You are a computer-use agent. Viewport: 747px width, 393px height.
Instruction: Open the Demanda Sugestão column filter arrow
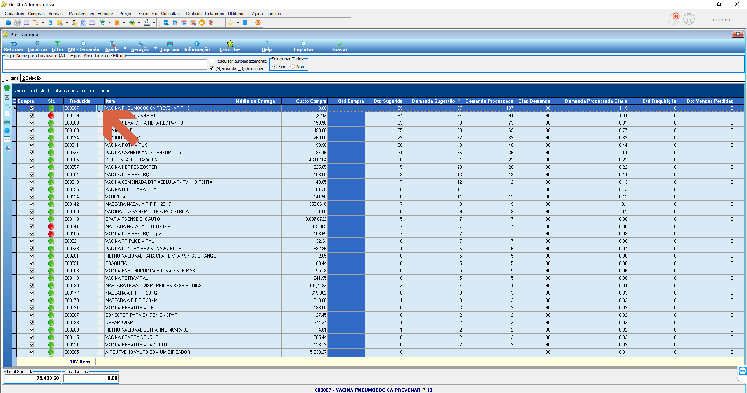pyautogui.click(x=459, y=101)
